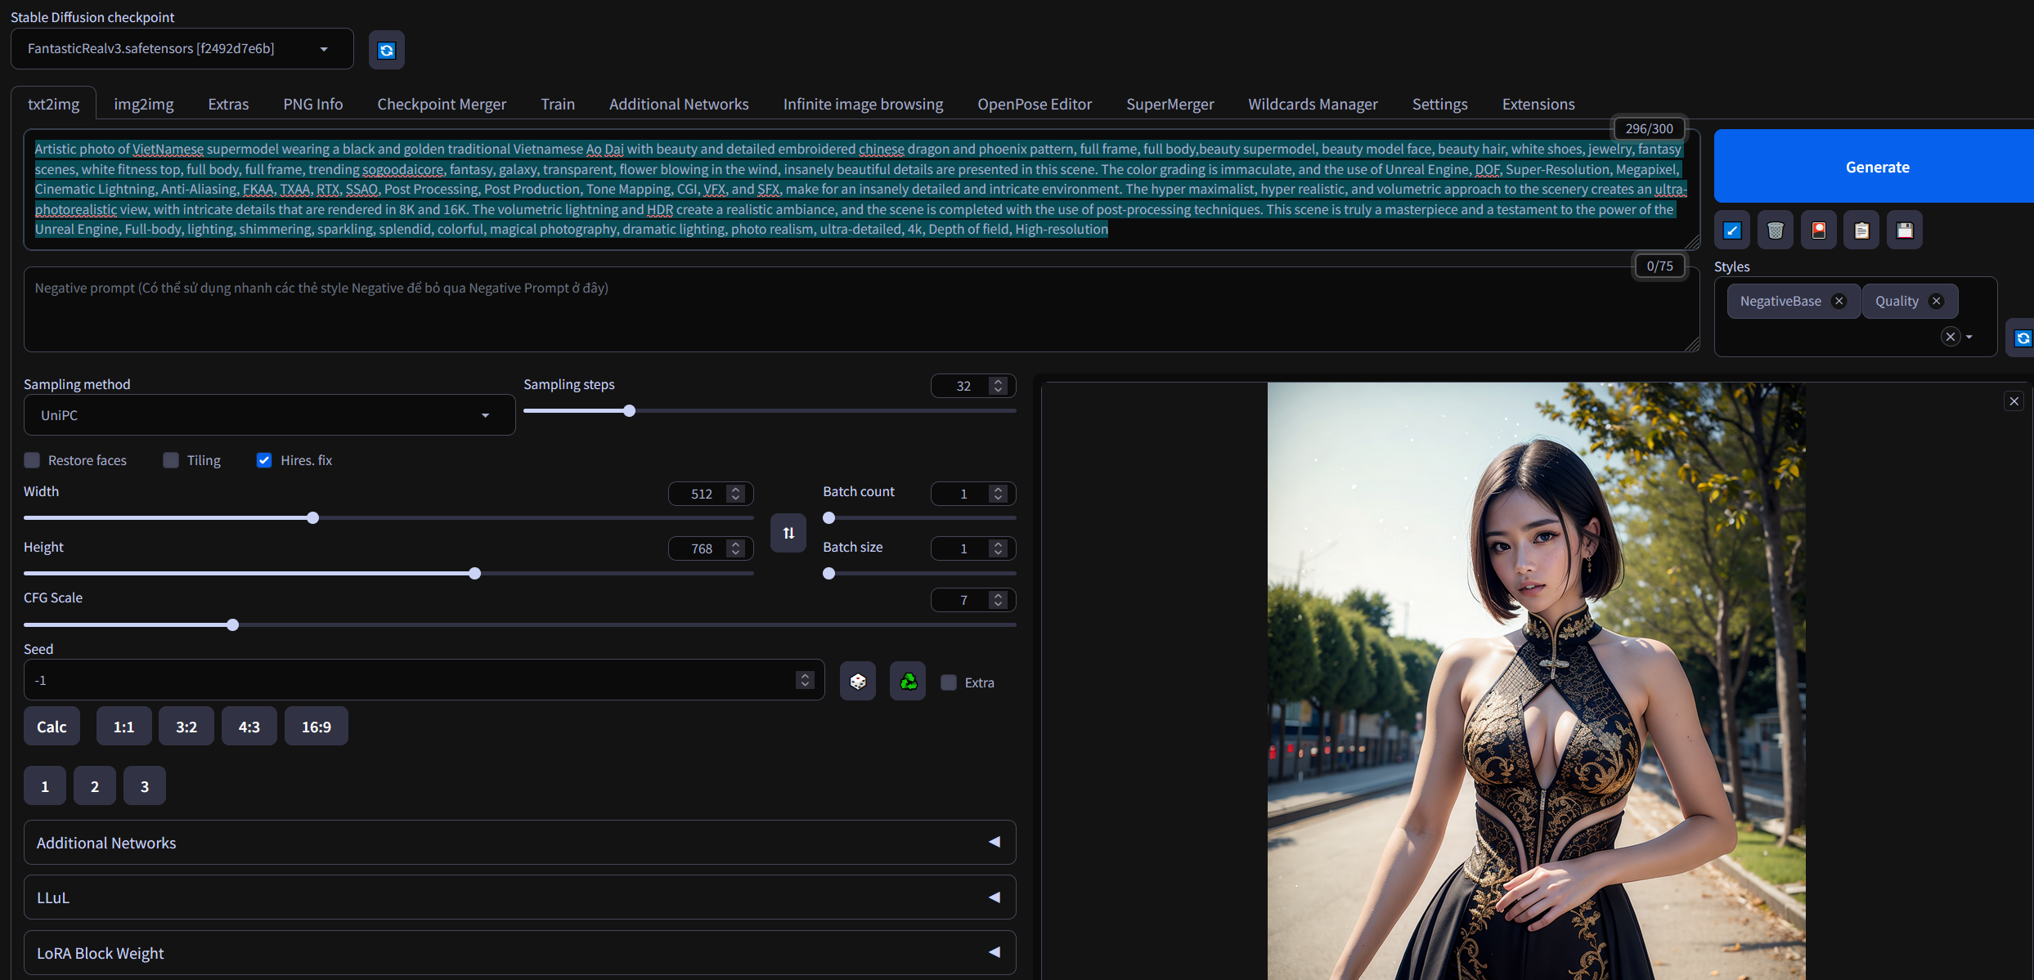The width and height of the screenshot is (2034, 980).
Task: Click the floppy disk save style icon
Action: point(1905,230)
